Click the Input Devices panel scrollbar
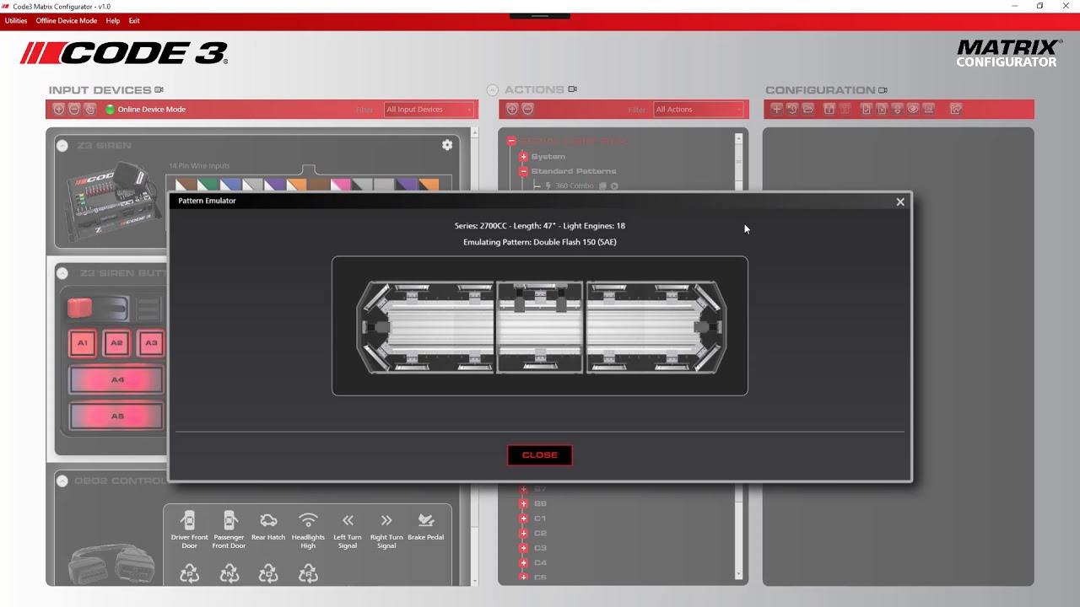 (x=474, y=356)
